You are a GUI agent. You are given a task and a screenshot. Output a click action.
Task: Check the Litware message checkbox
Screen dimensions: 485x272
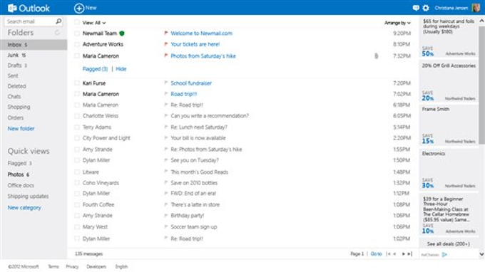pos(77,172)
